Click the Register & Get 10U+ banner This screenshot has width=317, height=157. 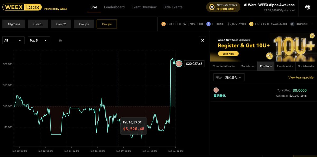[264, 47]
